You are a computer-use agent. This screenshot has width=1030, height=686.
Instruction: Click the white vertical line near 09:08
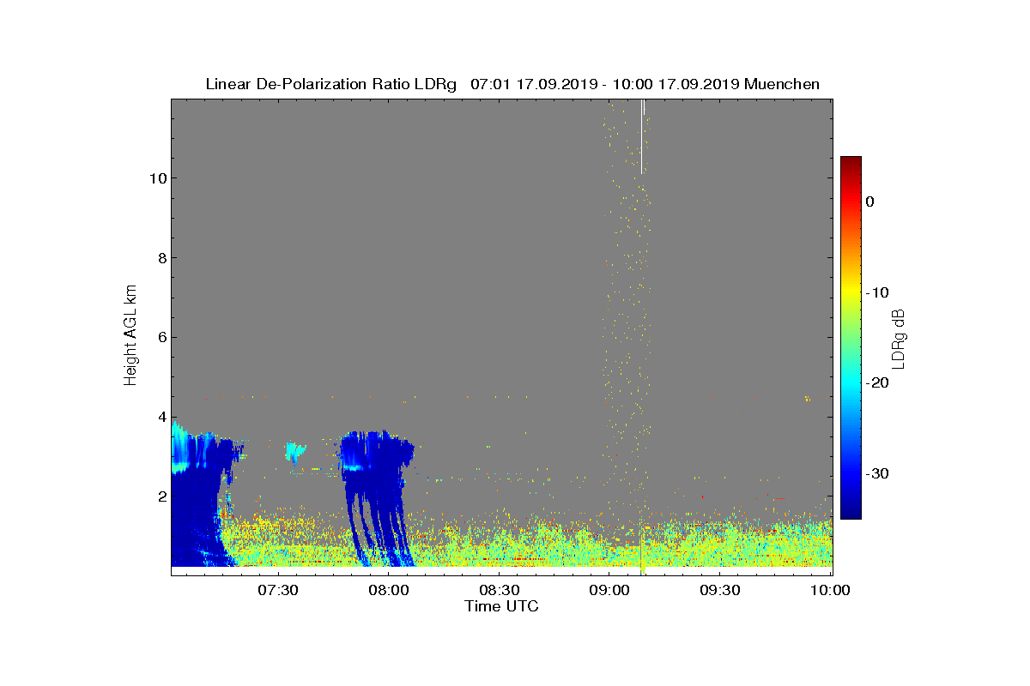pos(641,135)
